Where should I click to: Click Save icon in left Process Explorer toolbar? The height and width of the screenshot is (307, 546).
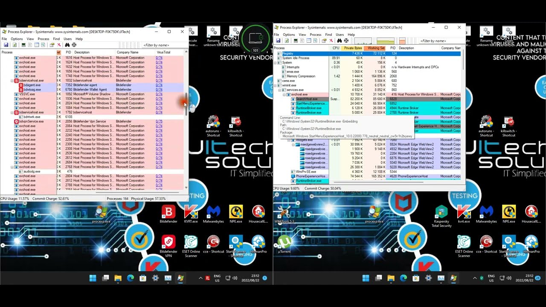coord(6,45)
